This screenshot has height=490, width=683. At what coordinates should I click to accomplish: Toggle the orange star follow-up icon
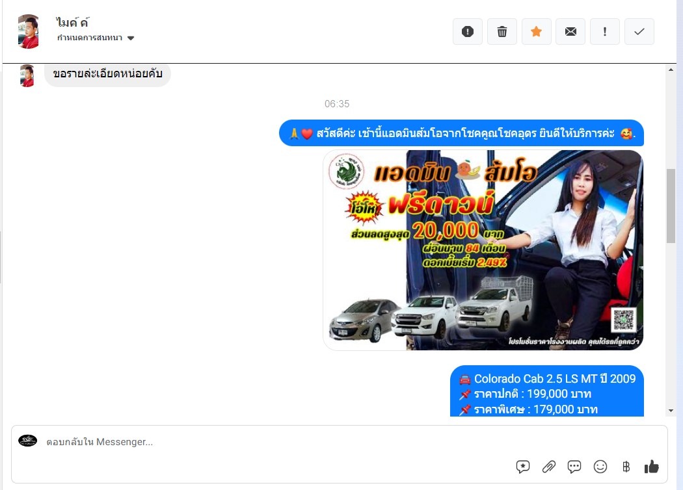click(536, 32)
